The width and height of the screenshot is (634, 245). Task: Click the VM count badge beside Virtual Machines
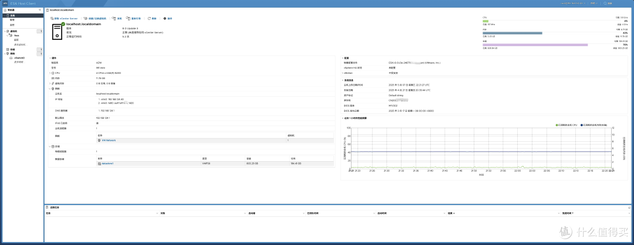click(x=40, y=31)
